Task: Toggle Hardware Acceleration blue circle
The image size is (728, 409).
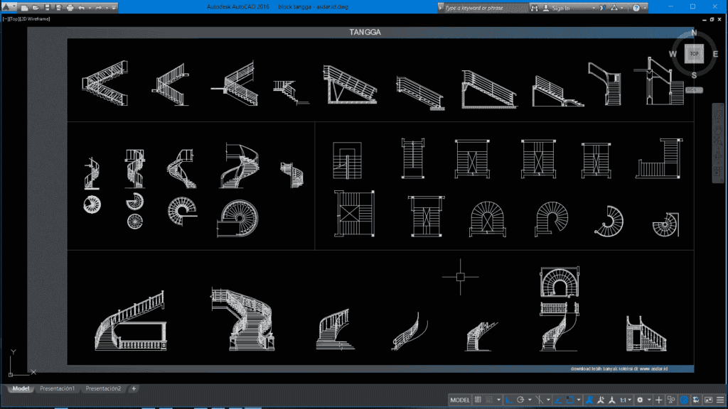Action: [684, 400]
